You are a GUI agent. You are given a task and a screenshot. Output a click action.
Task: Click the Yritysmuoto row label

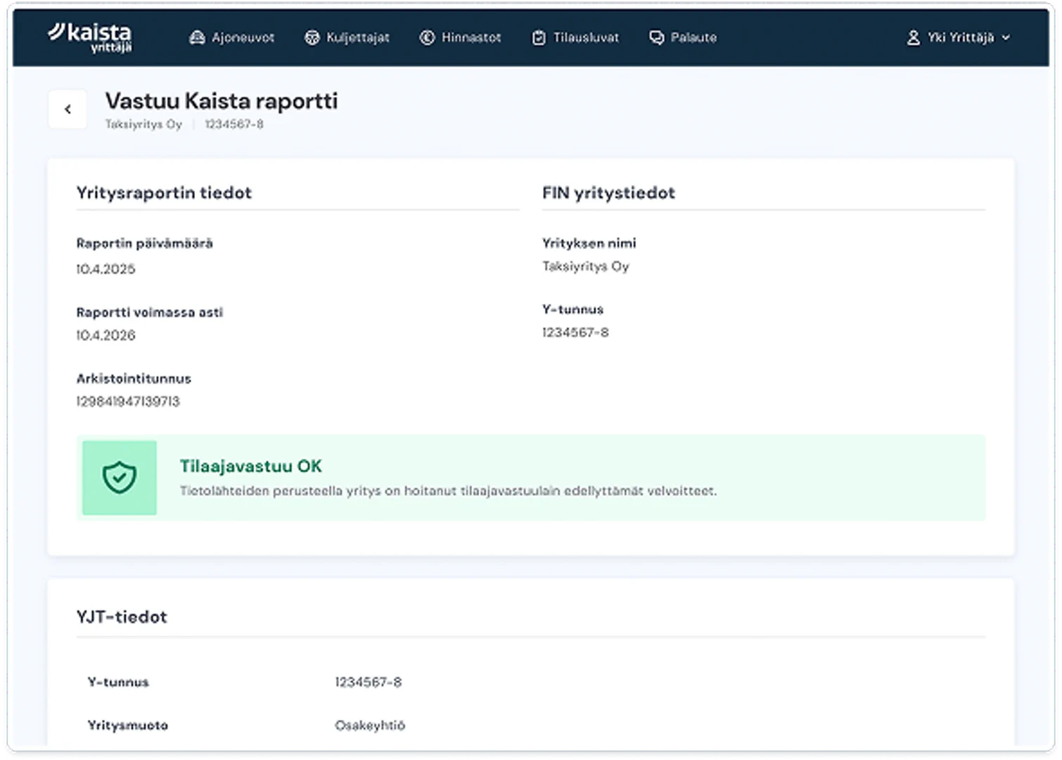(x=127, y=726)
